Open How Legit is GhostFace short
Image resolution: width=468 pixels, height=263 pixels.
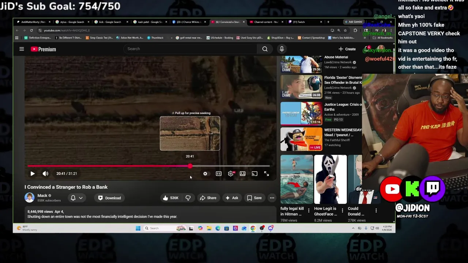tap(330, 179)
